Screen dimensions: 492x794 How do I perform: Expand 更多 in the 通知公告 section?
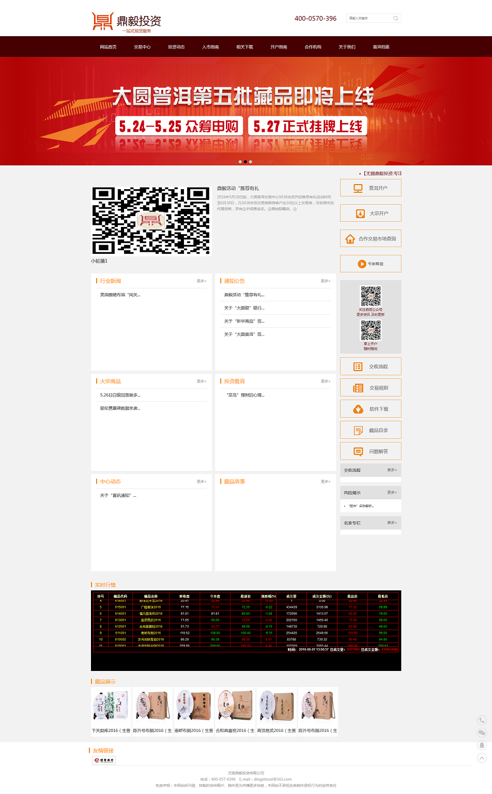[x=325, y=281]
